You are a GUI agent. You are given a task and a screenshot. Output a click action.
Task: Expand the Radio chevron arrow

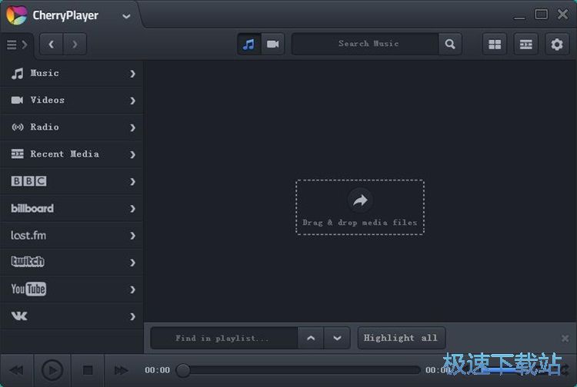(x=132, y=127)
